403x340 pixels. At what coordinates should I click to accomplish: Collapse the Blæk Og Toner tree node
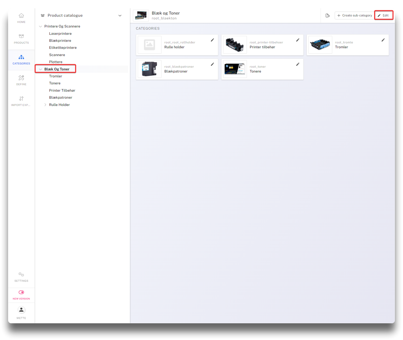41,69
